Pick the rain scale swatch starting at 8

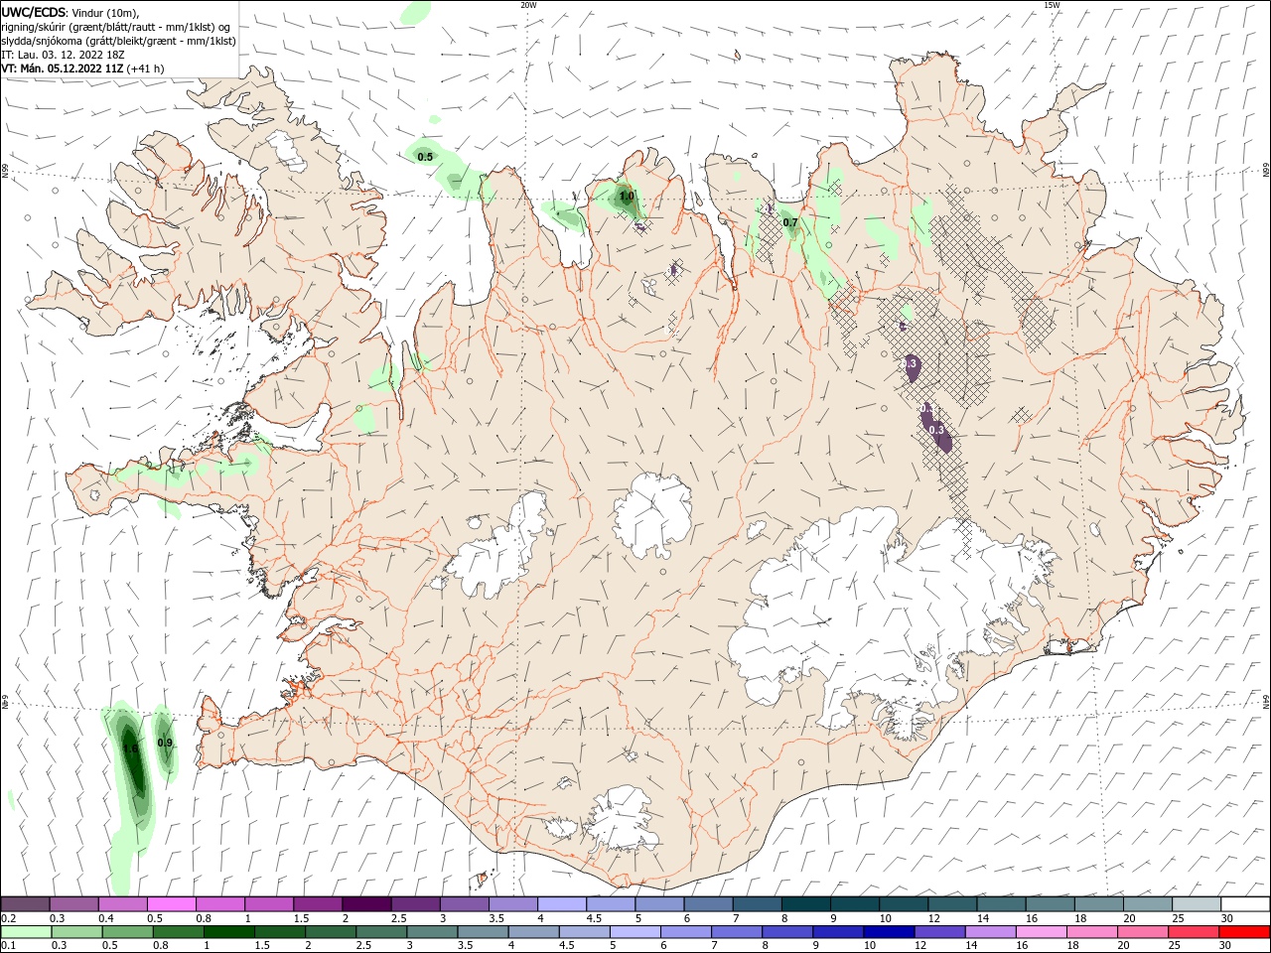tap(787, 932)
